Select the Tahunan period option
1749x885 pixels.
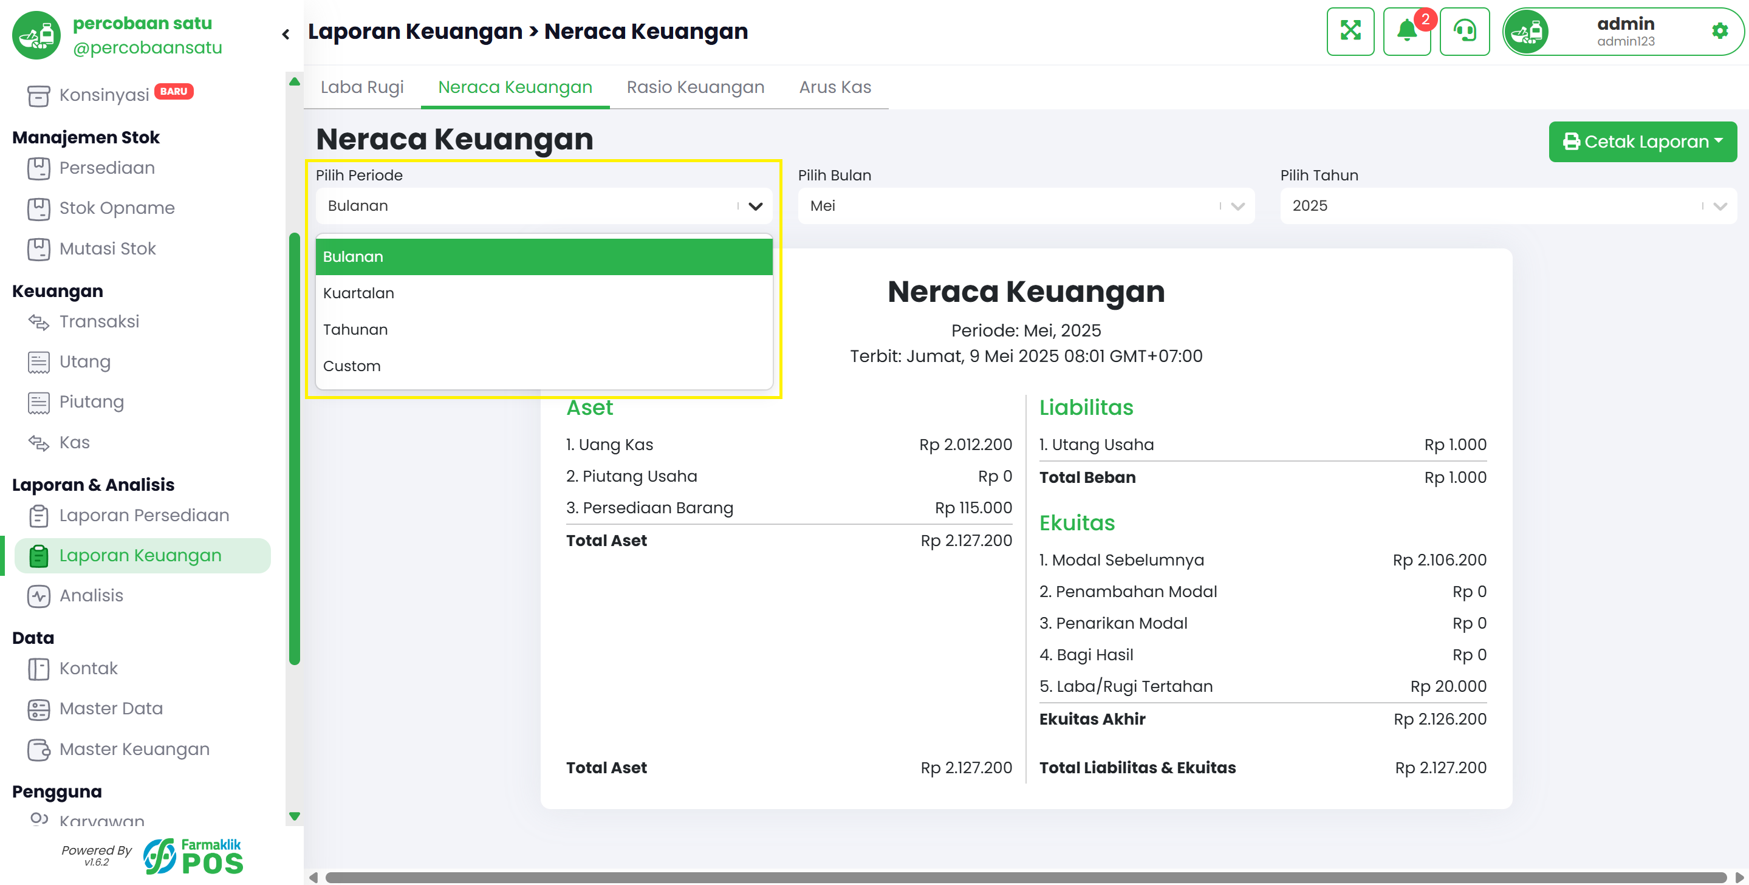point(544,329)
